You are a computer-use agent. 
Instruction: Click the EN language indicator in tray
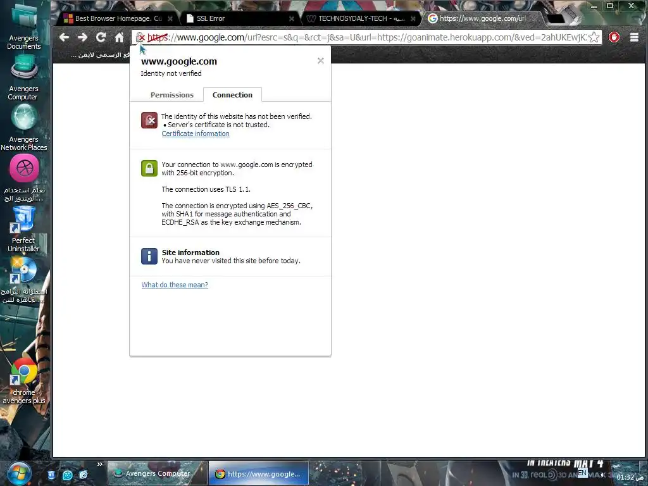pyautogui.click(x=582, y=473)
